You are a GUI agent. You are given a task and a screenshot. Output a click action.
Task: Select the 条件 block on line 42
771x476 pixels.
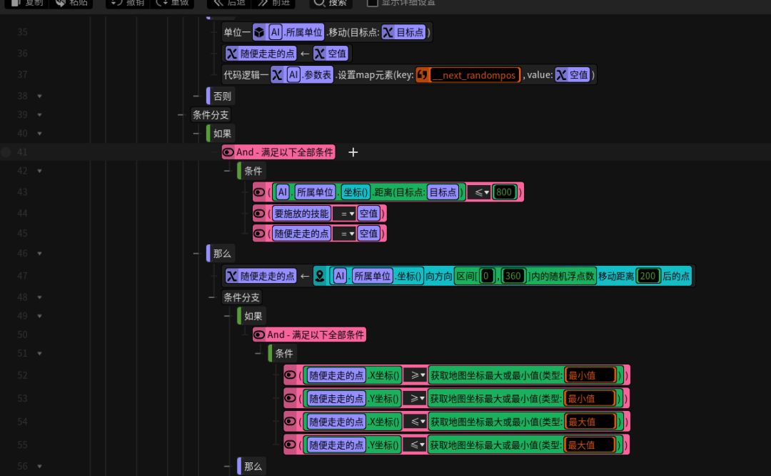point(251,171)
